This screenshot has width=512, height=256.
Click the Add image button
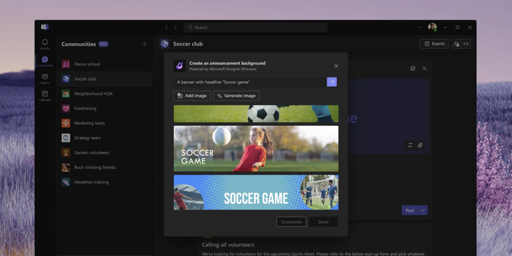[x=192, y=96]
